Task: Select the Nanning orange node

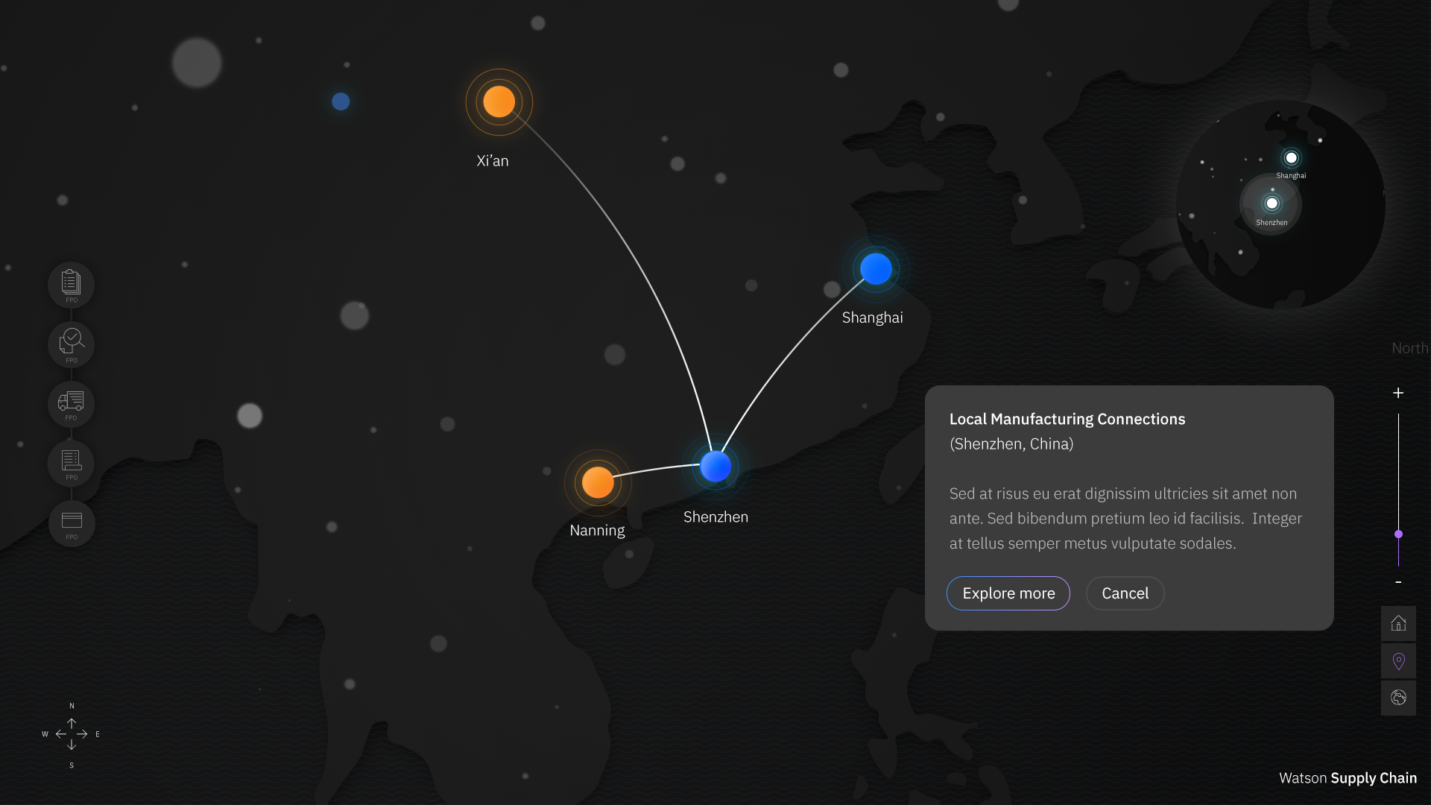Action: coord(598,482)
